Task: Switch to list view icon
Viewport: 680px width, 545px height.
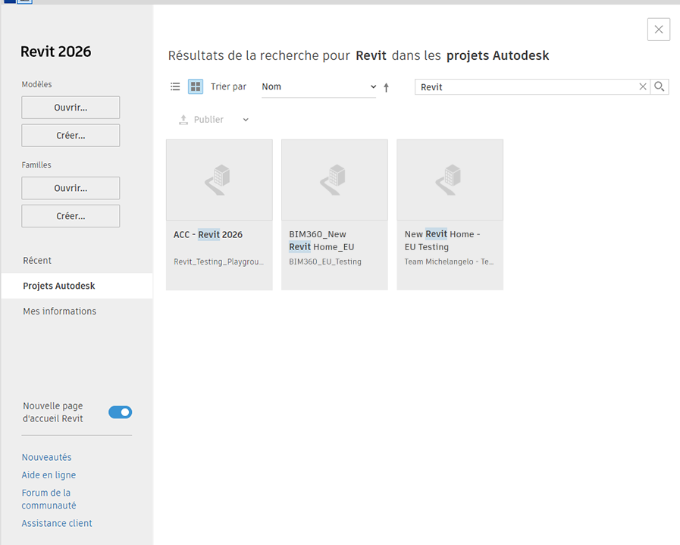Action: [x=175, y=87]
